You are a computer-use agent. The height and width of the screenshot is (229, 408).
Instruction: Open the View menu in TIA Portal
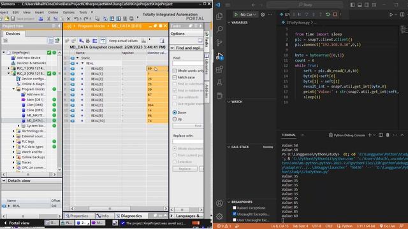tap(27, 12)
